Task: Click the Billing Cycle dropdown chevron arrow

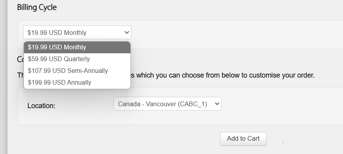Action: pos(127,33)
